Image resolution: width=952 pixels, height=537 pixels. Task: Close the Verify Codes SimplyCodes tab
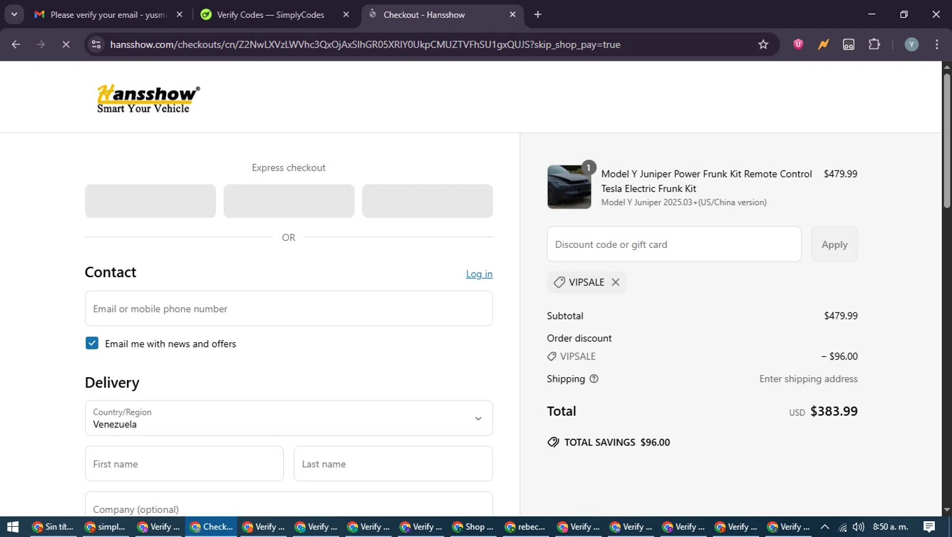(x=346, y=15)
